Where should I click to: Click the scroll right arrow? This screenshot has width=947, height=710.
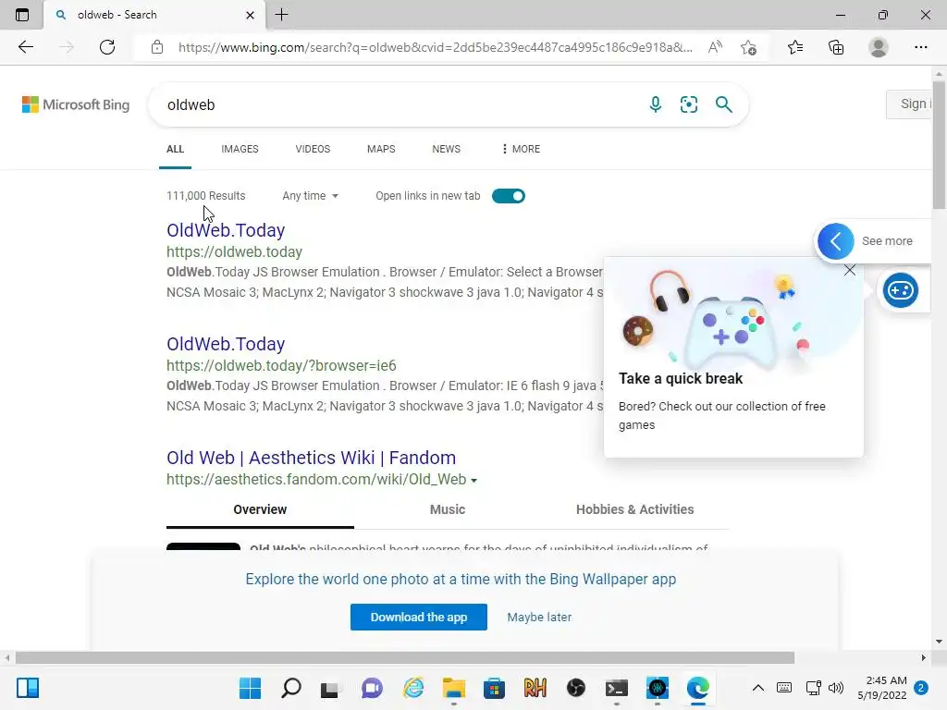924,657
